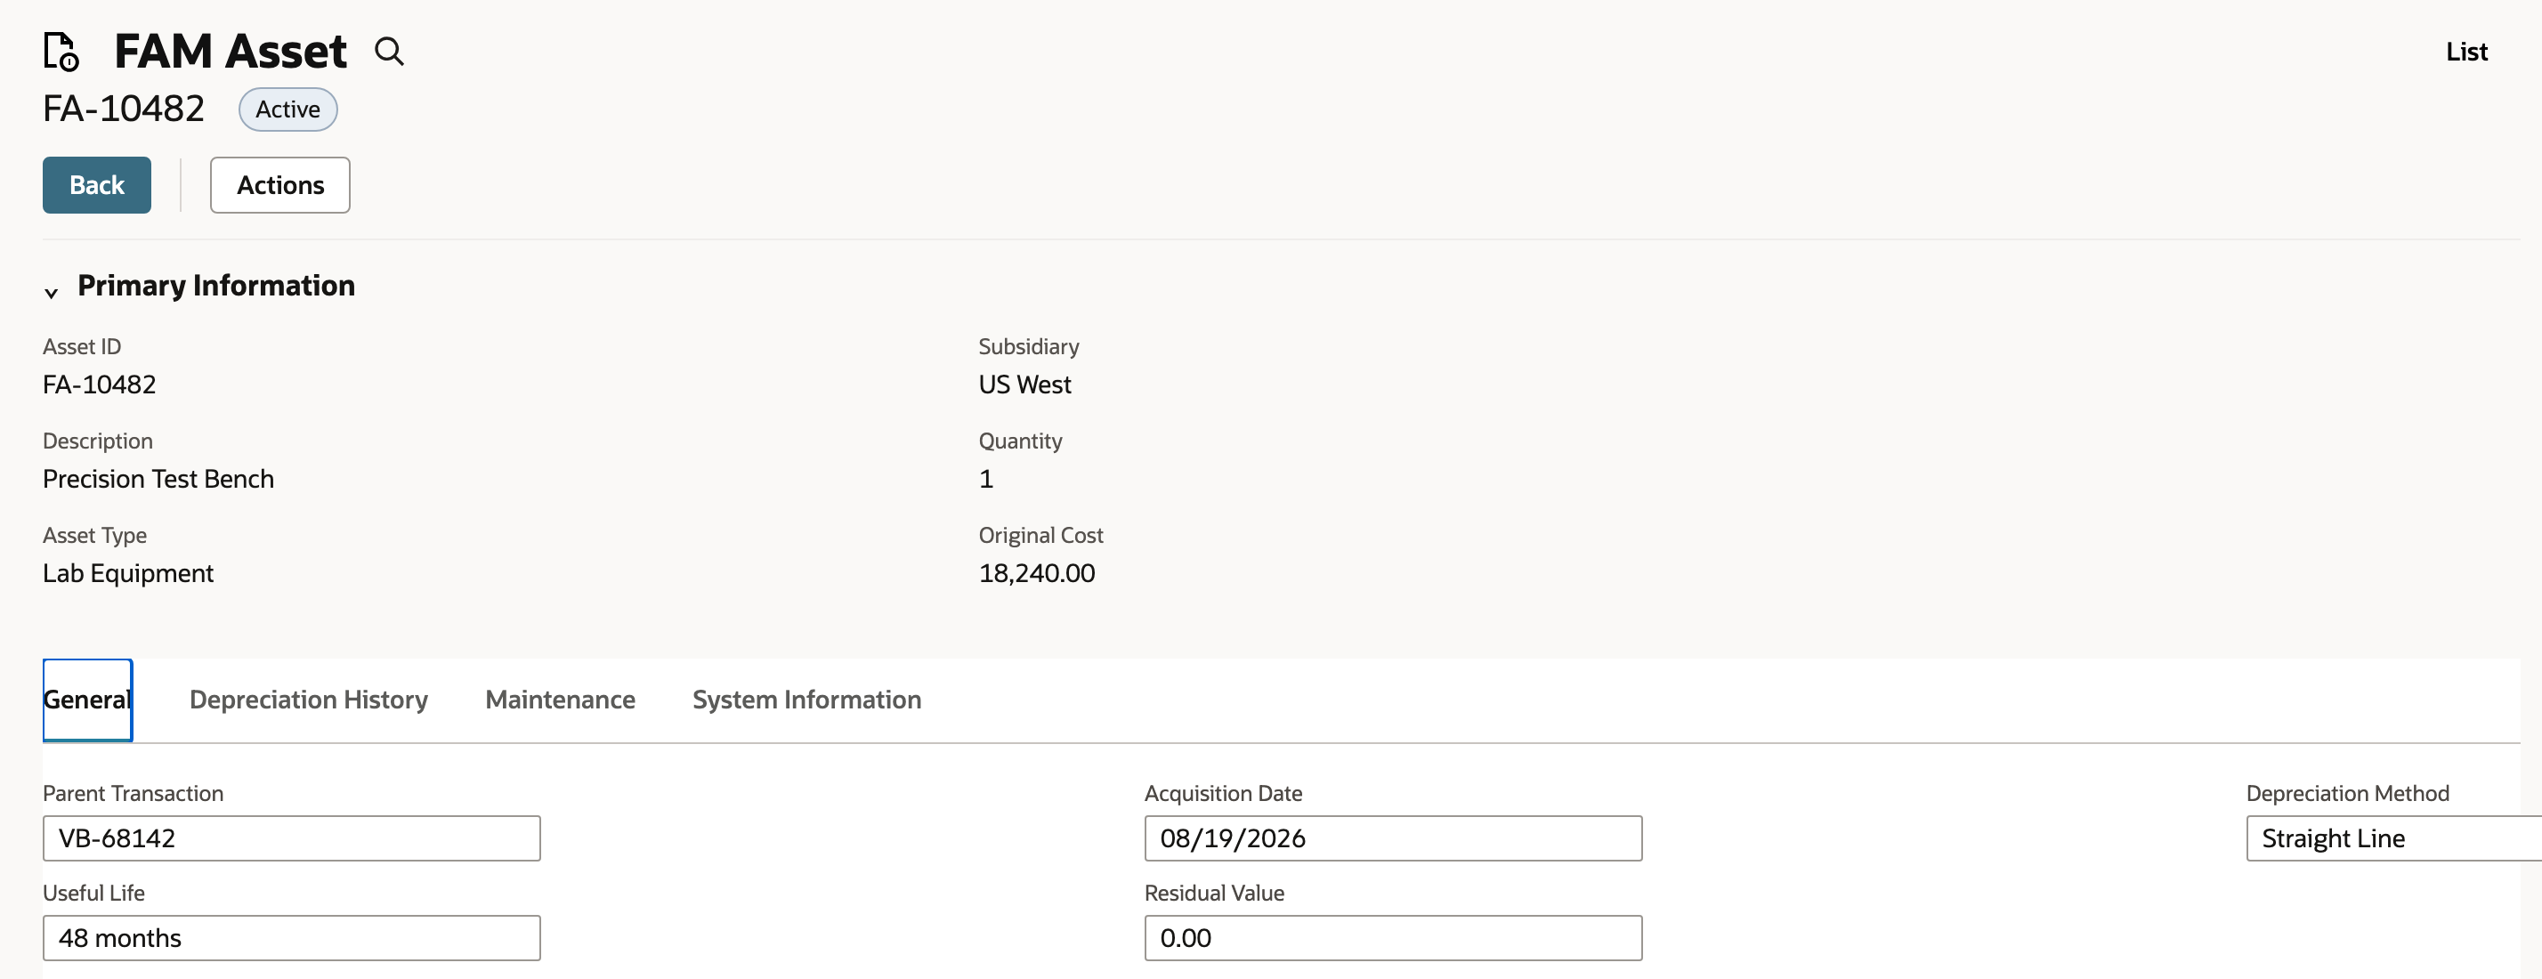Switch to Depreciation History tab

(x=309, y=700)
